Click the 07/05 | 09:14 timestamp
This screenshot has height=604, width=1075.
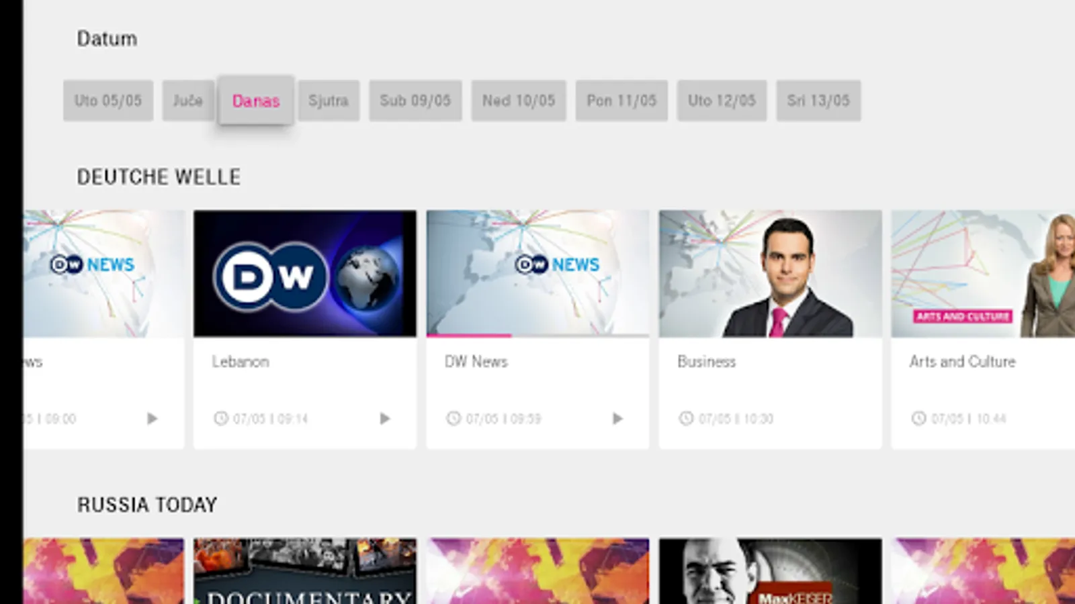[270, 419]
